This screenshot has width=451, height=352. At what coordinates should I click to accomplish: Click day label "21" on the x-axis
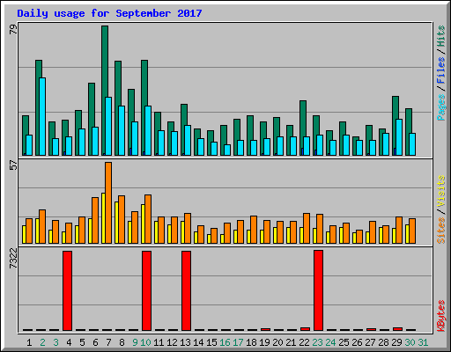click(291, 342)
